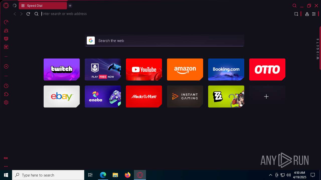Open the Player icon in sidebar

(6, 66)
